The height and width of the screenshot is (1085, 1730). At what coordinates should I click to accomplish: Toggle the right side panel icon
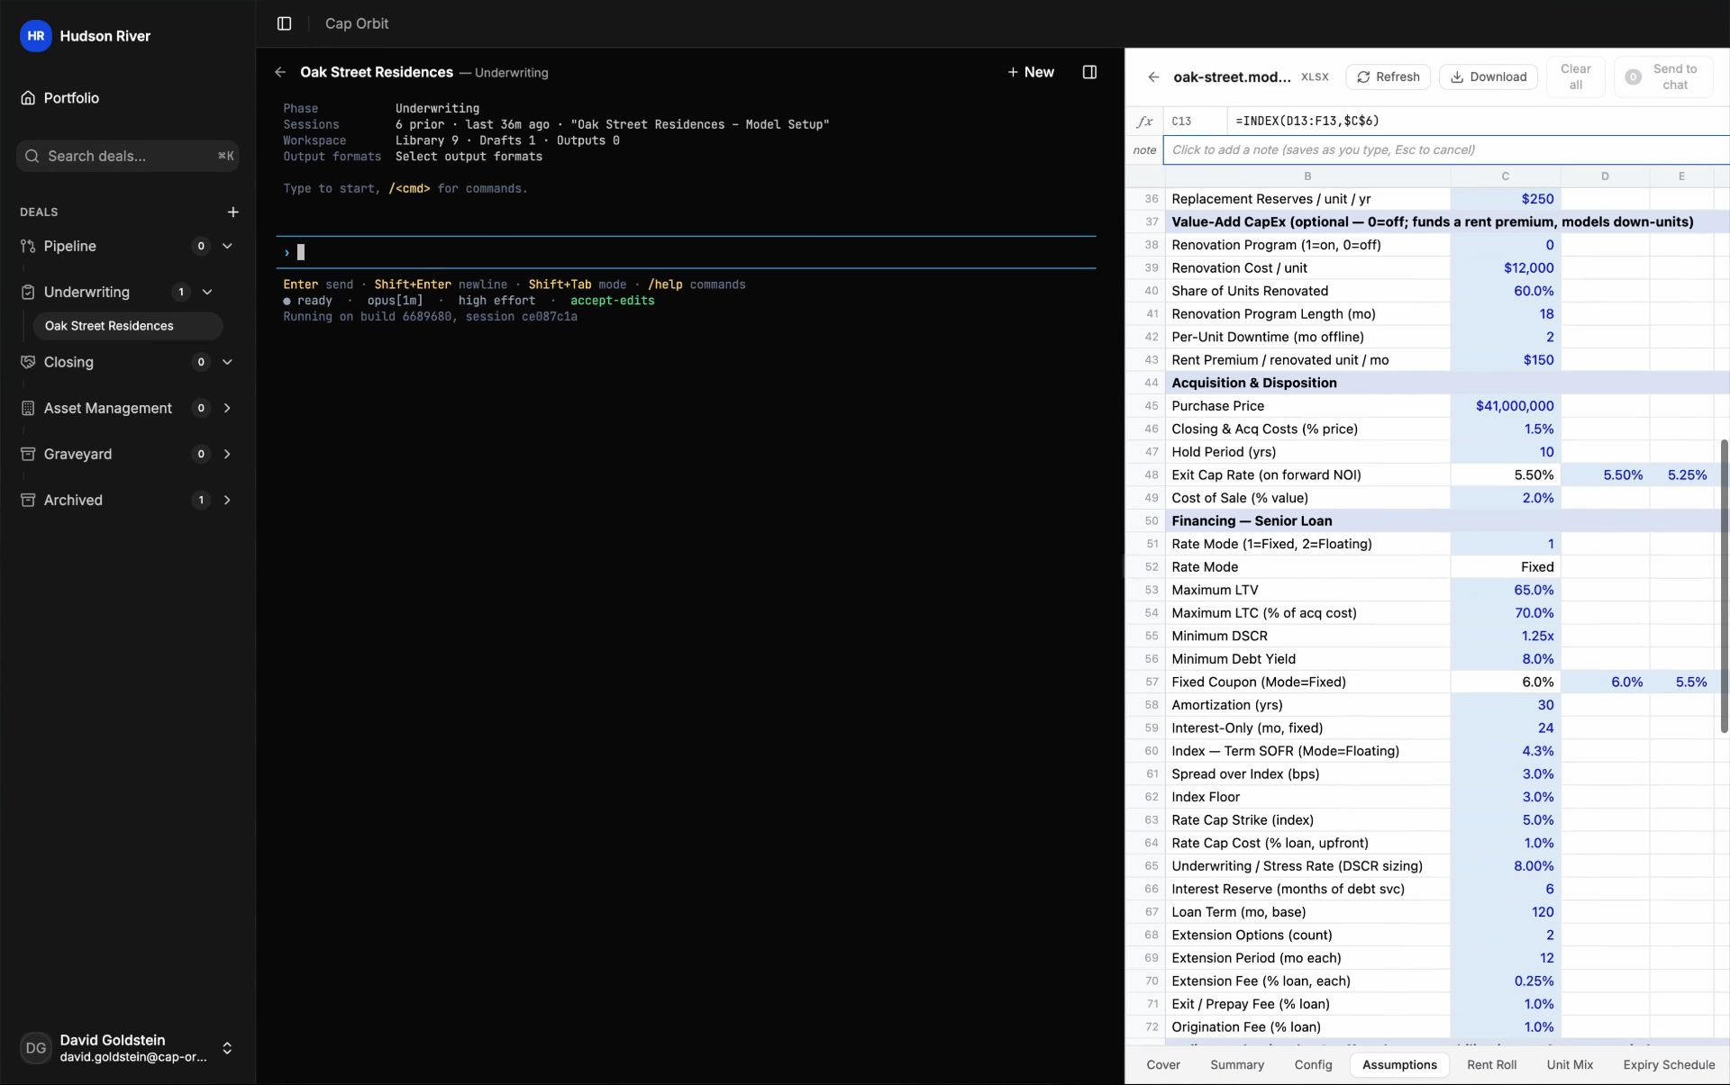(x=1089, y=72)
